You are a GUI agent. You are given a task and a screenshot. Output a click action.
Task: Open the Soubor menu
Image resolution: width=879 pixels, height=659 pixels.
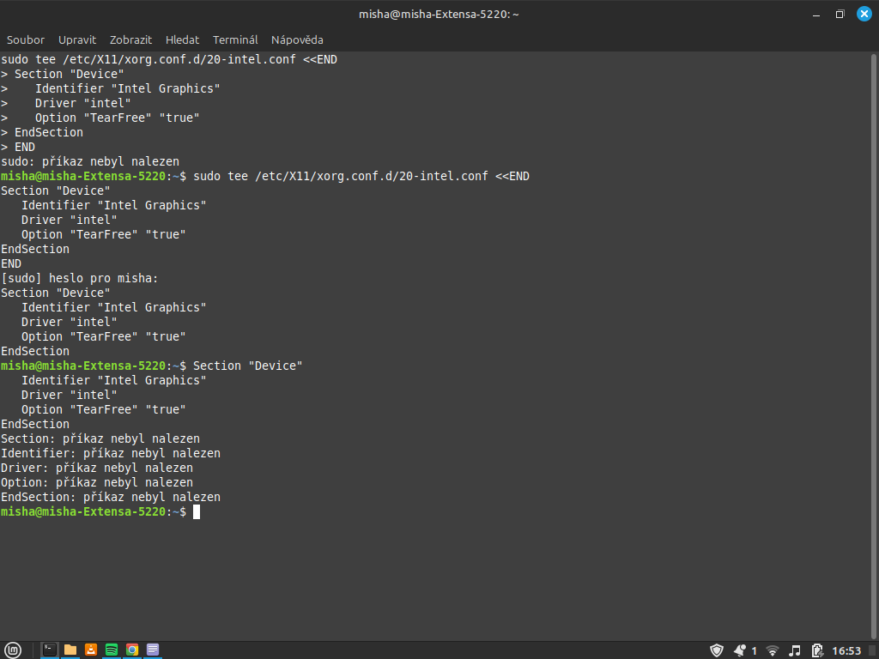[26, 39]
